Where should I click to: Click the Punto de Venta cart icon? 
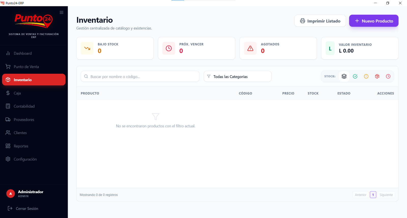8,67
